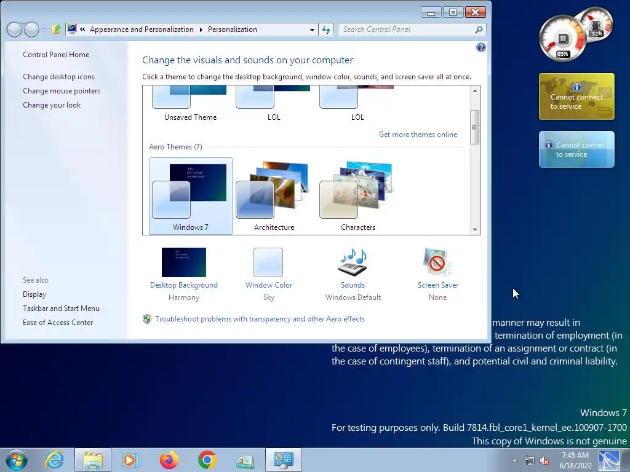Open the Desktop Background icon
The height and width of the screenshot is (472, 630).
(183, 262)
